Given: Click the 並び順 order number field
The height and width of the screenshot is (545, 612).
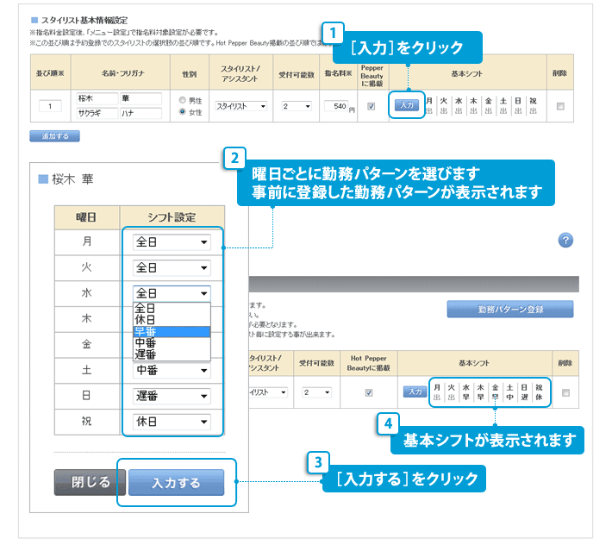Looking at the screenshot, I should click(x=50, y=106).
